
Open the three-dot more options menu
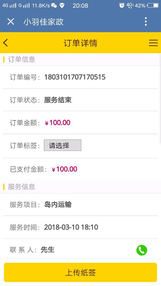click(146, 21)
